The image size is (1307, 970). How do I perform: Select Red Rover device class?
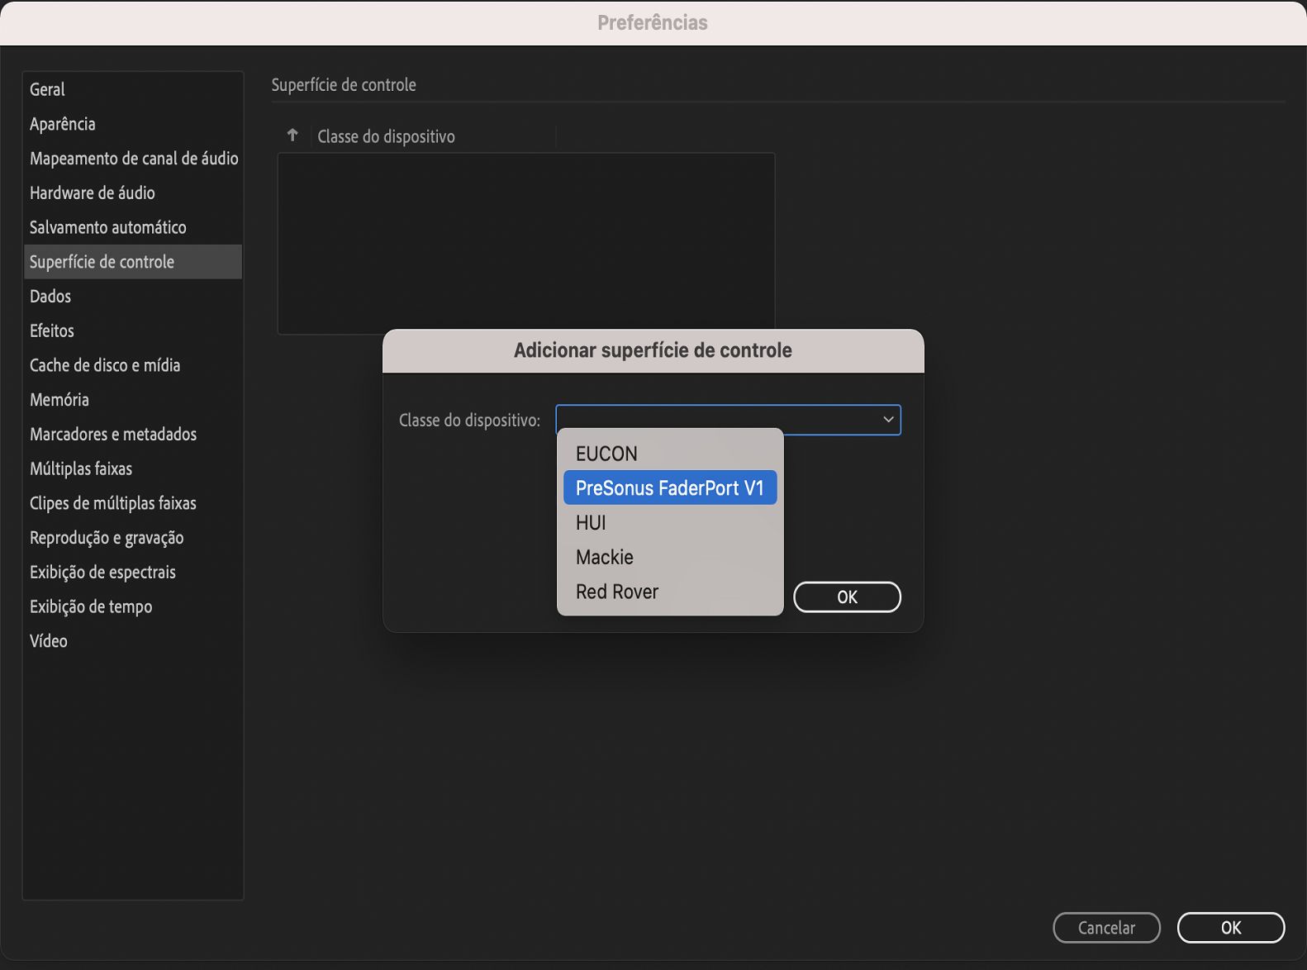pyautogui.click(x=670, y=592)
